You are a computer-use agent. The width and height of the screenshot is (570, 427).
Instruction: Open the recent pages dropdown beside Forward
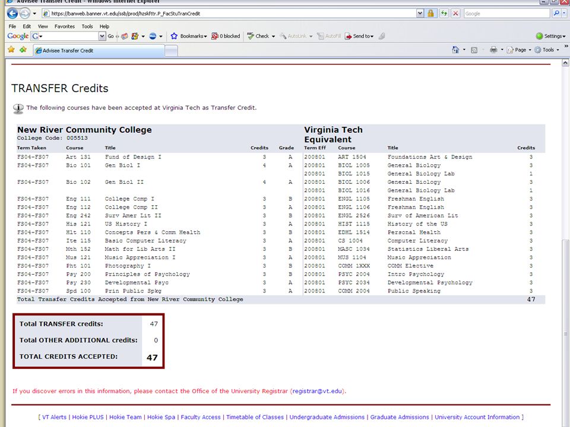(34, 14)
